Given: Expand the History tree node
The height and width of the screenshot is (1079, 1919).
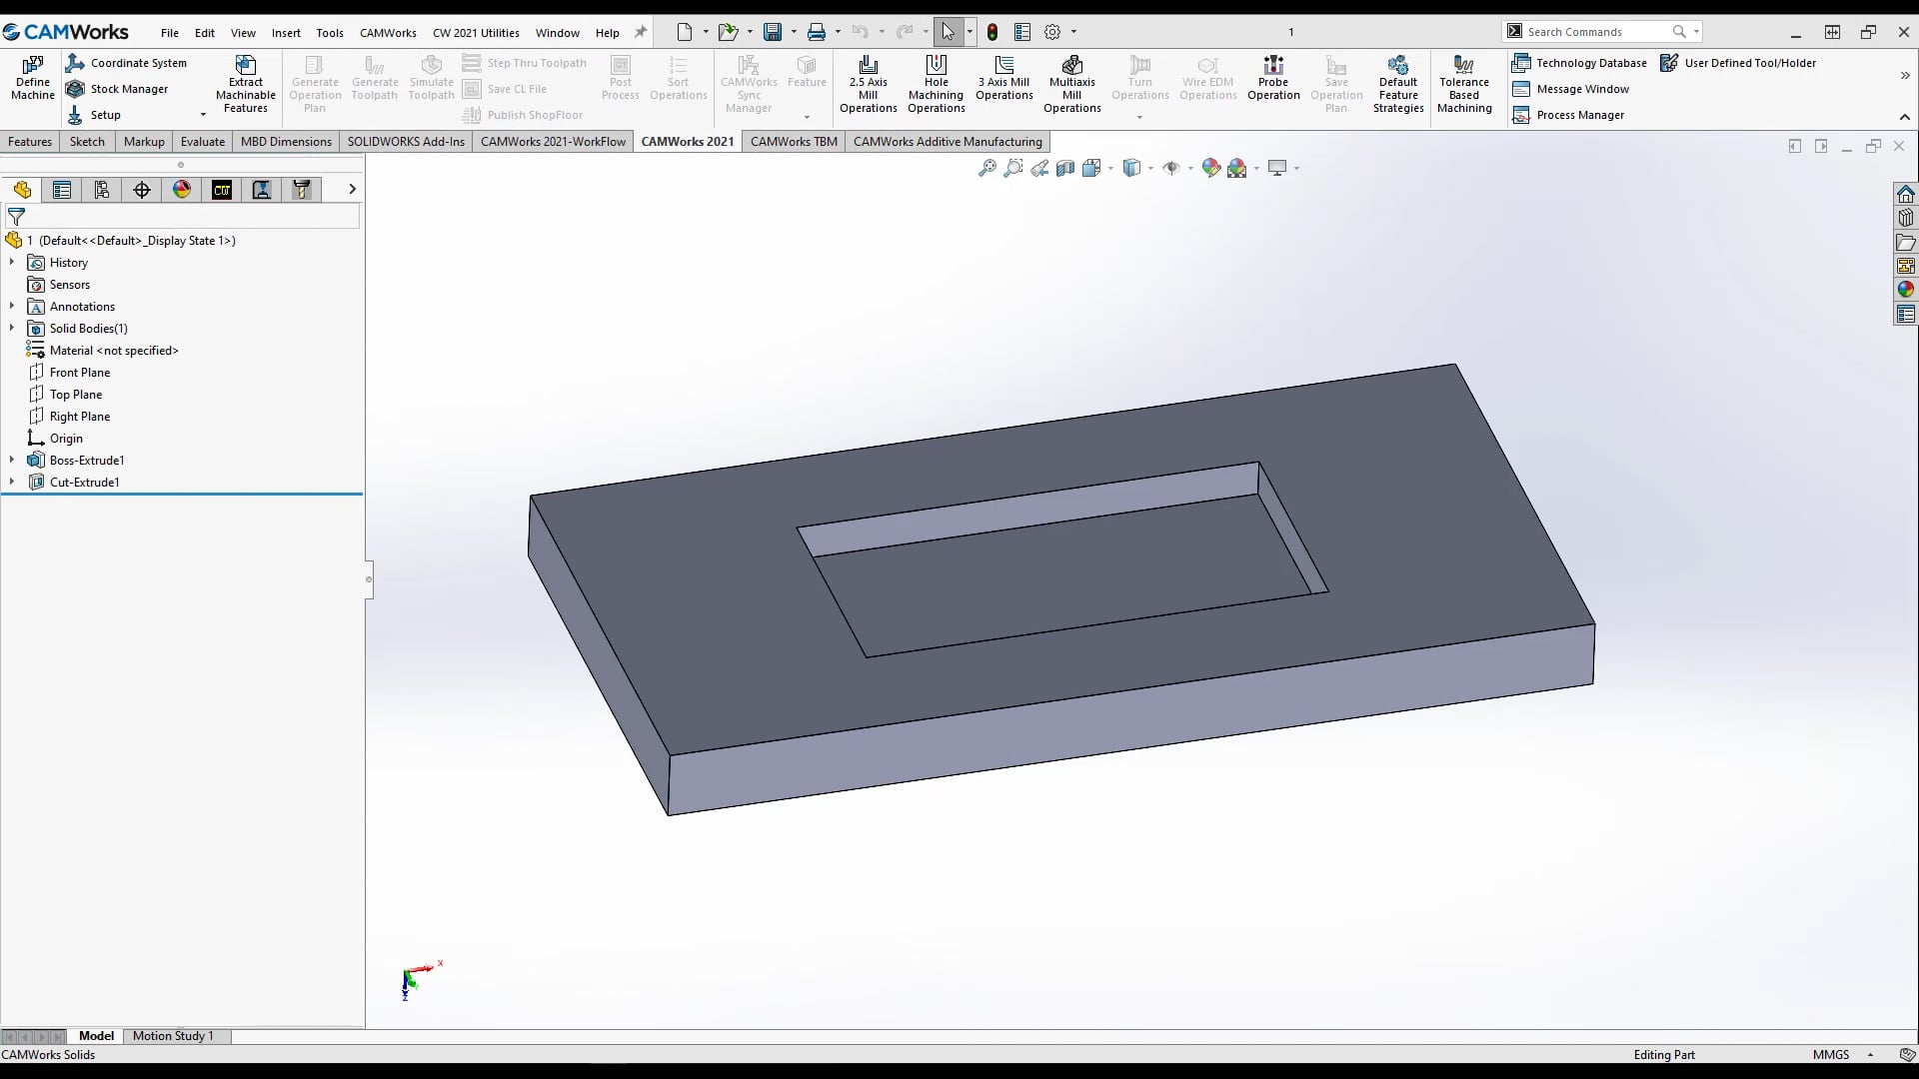Looking at the screenshot, I should click(x=12, y=263).
